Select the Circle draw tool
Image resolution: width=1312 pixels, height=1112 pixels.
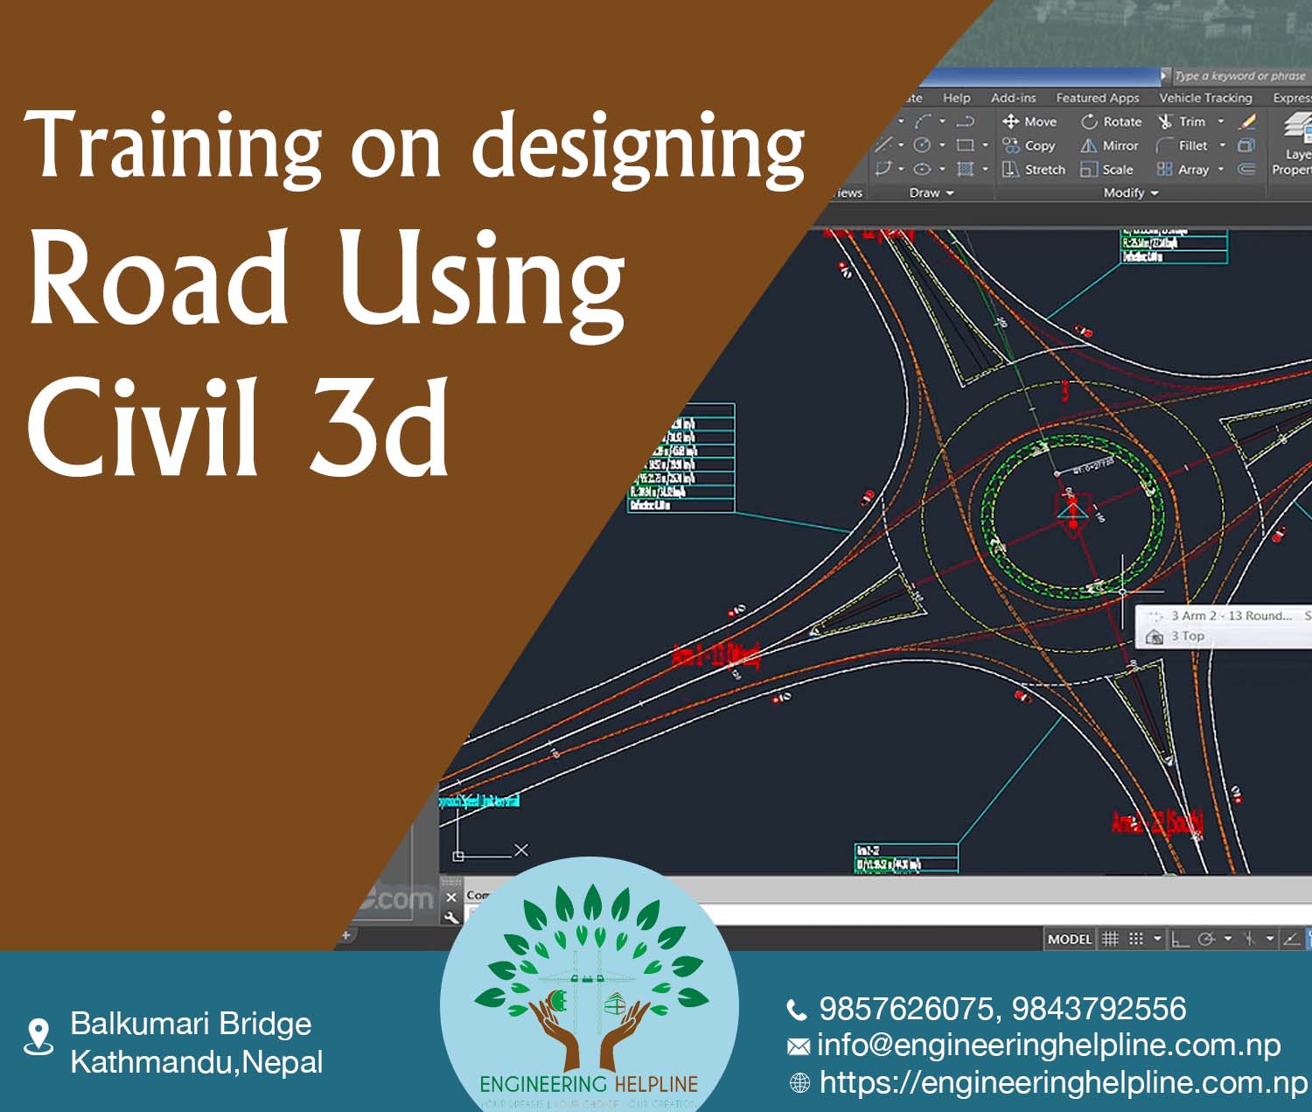coord(922,144)
